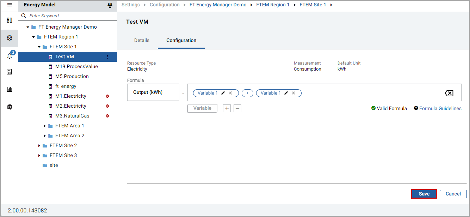Go to Settings in the breadcrumb
This screenshot has height=217, width=470.
pos(131,5)
